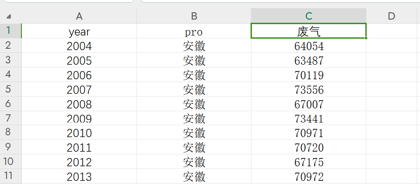Click the select-all corner triangle
This screenshot has width=420, height=184.
tap(9, 16)
